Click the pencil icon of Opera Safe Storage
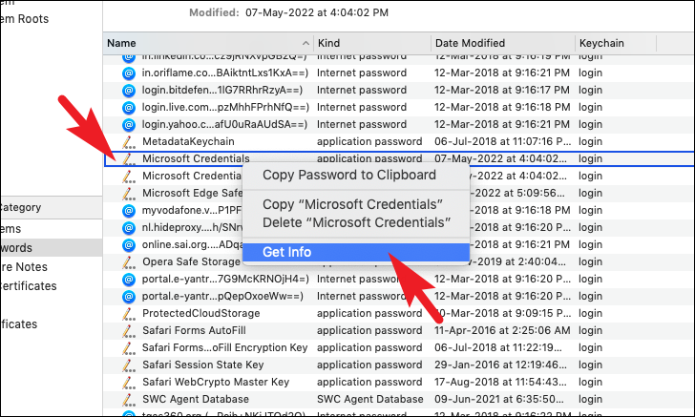 [129, 261]
